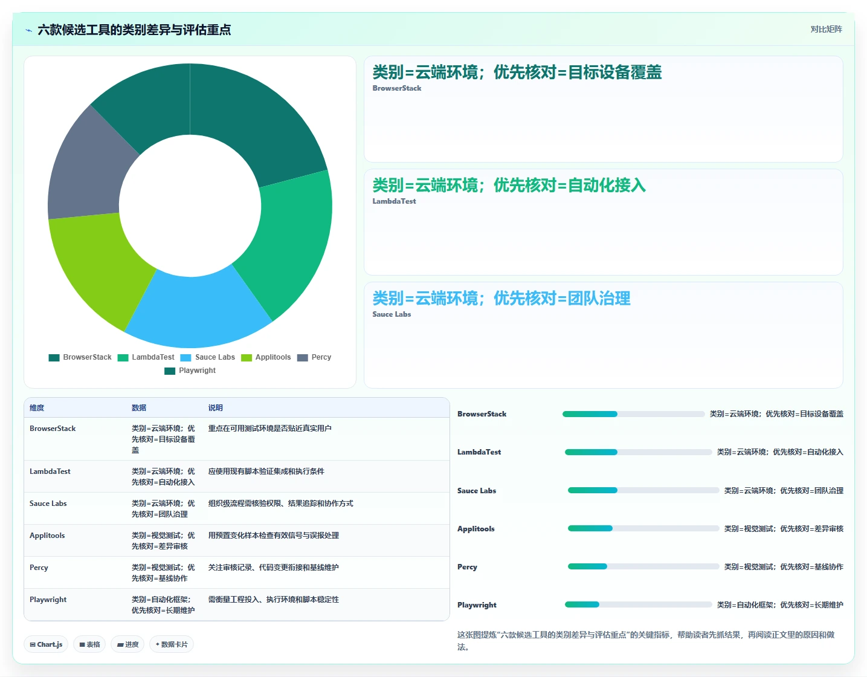Click Playwright data cell 类别=自动化框架
The image size is (867, 677).
click(163, 605)
